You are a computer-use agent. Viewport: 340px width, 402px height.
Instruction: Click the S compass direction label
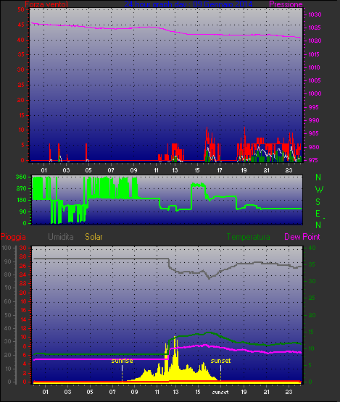pyautogui.click(x=318, y=202)
